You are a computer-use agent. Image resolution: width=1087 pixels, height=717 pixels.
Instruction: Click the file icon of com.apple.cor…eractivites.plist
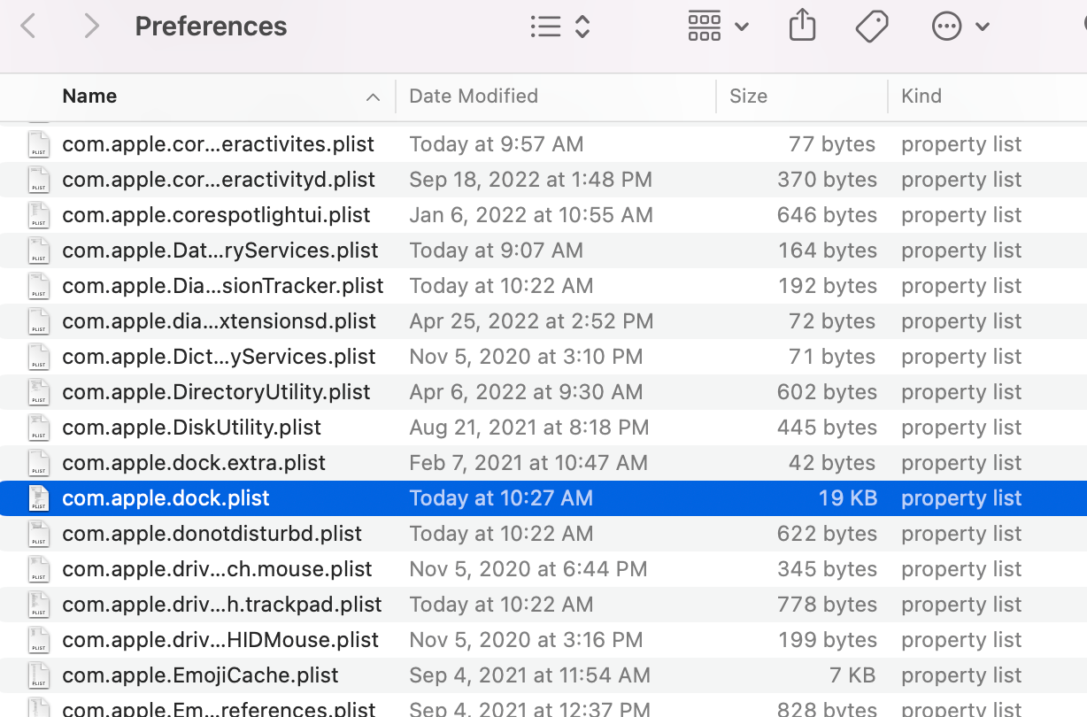pyautogui.click(x=38, y=144)
